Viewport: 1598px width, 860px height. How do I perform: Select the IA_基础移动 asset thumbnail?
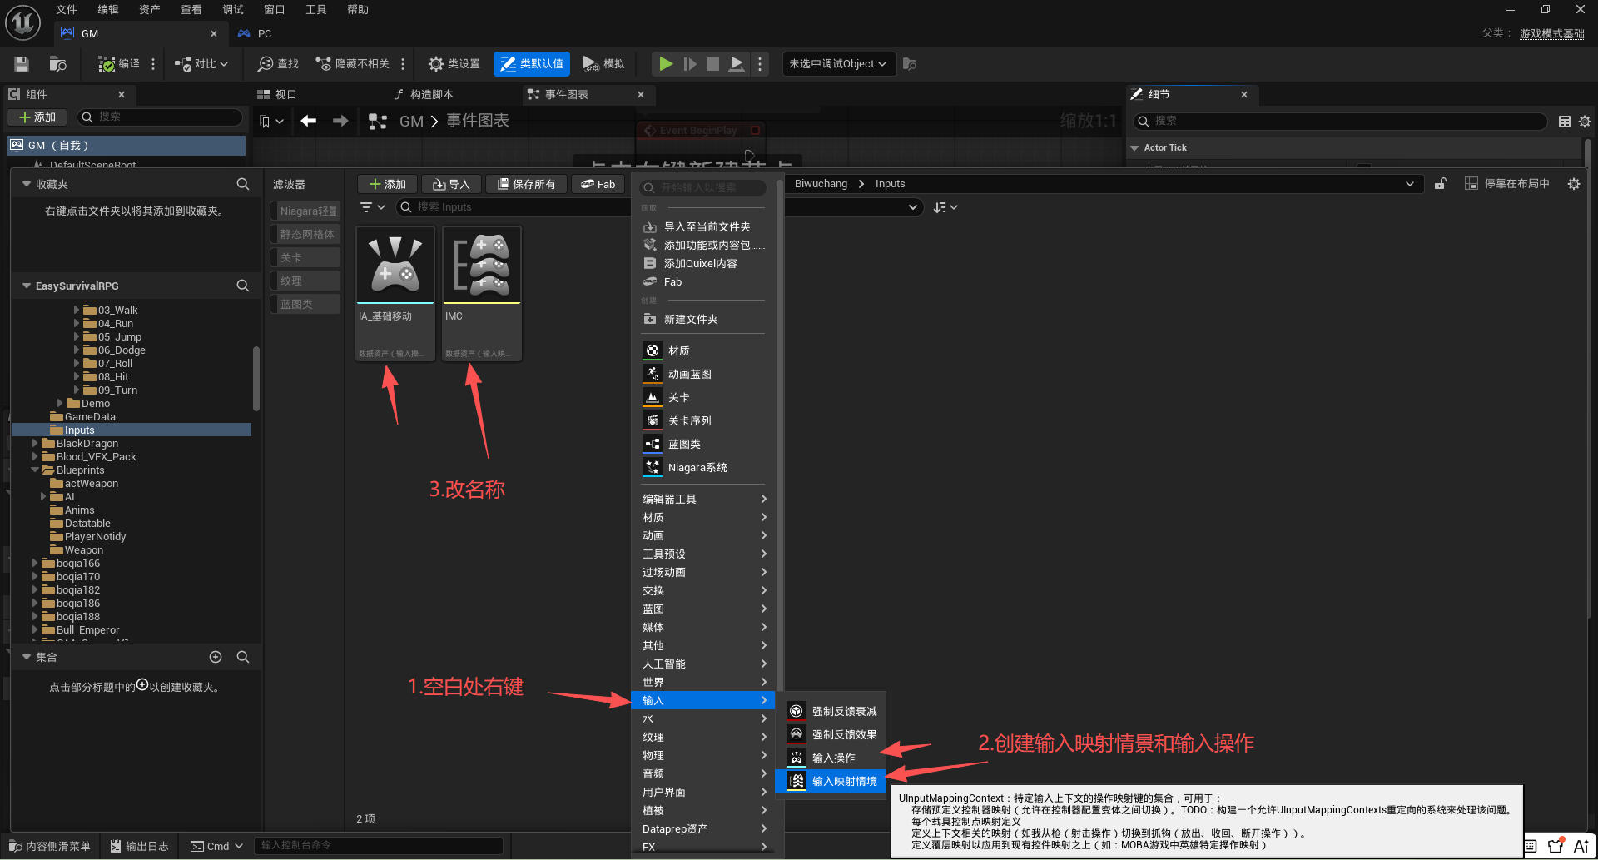[x=395, y=293]
